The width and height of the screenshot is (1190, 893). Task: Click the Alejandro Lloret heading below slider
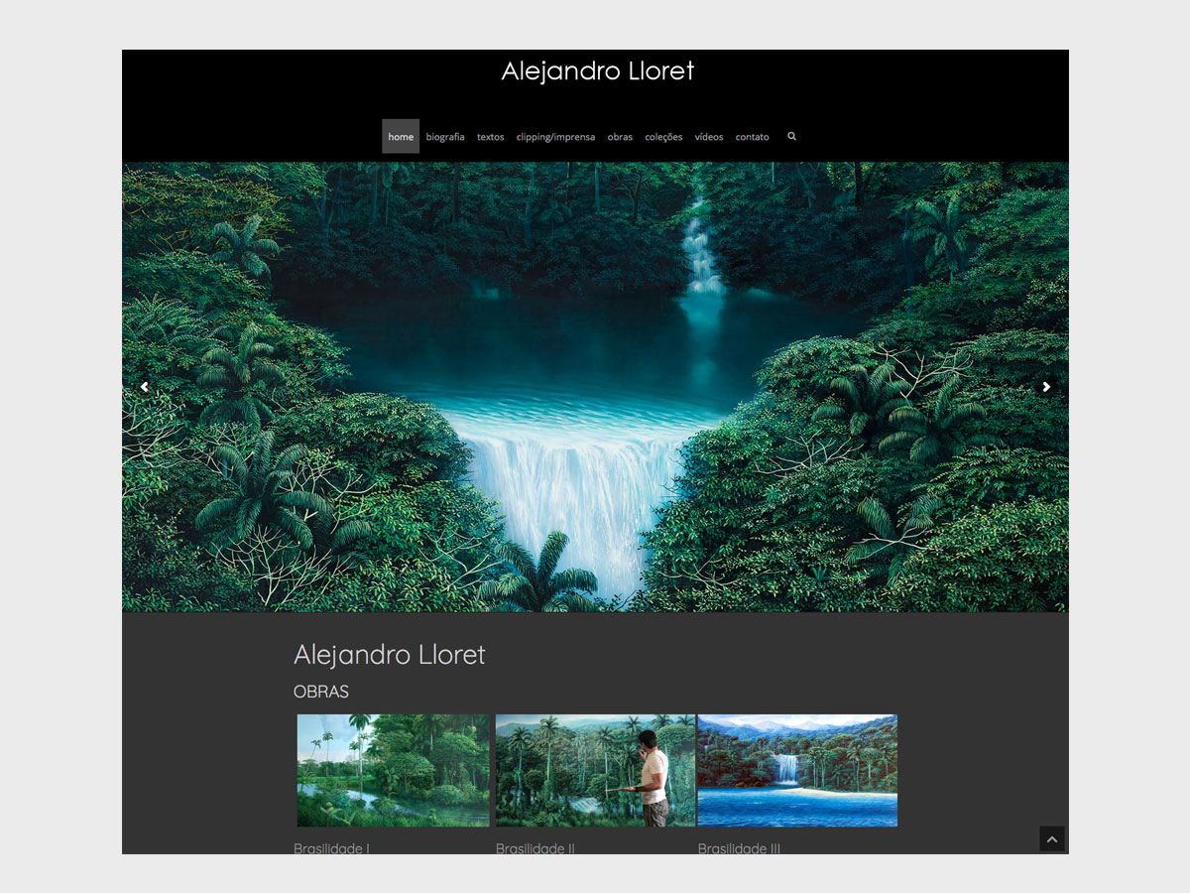coord(390,655)
